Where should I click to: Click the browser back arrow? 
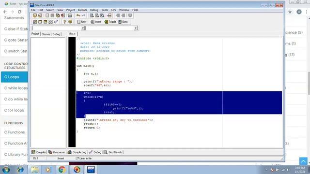click(5, 12)
